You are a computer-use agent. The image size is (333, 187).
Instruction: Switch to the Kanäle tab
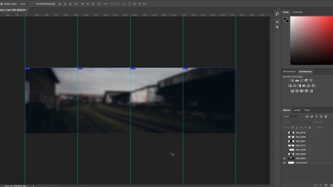(297, 110)
